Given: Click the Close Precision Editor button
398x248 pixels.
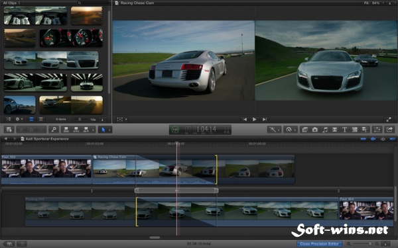Looking at the screenshot, I should [x=319, y=244].
